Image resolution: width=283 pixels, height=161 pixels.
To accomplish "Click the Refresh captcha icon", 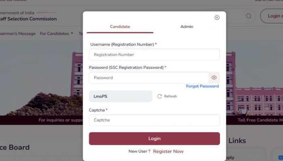I will (x=160, y=96).
